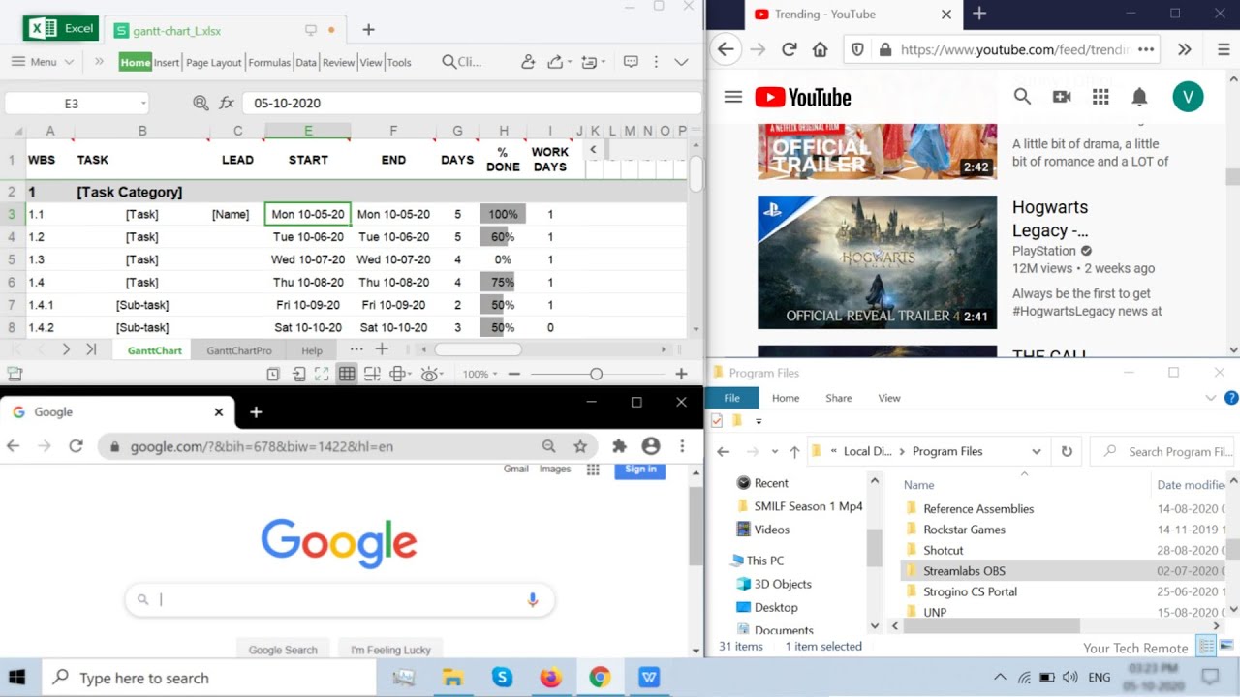Click the zoom out minus in WPS status bar
1240x697 pixels.
[514, 375]
